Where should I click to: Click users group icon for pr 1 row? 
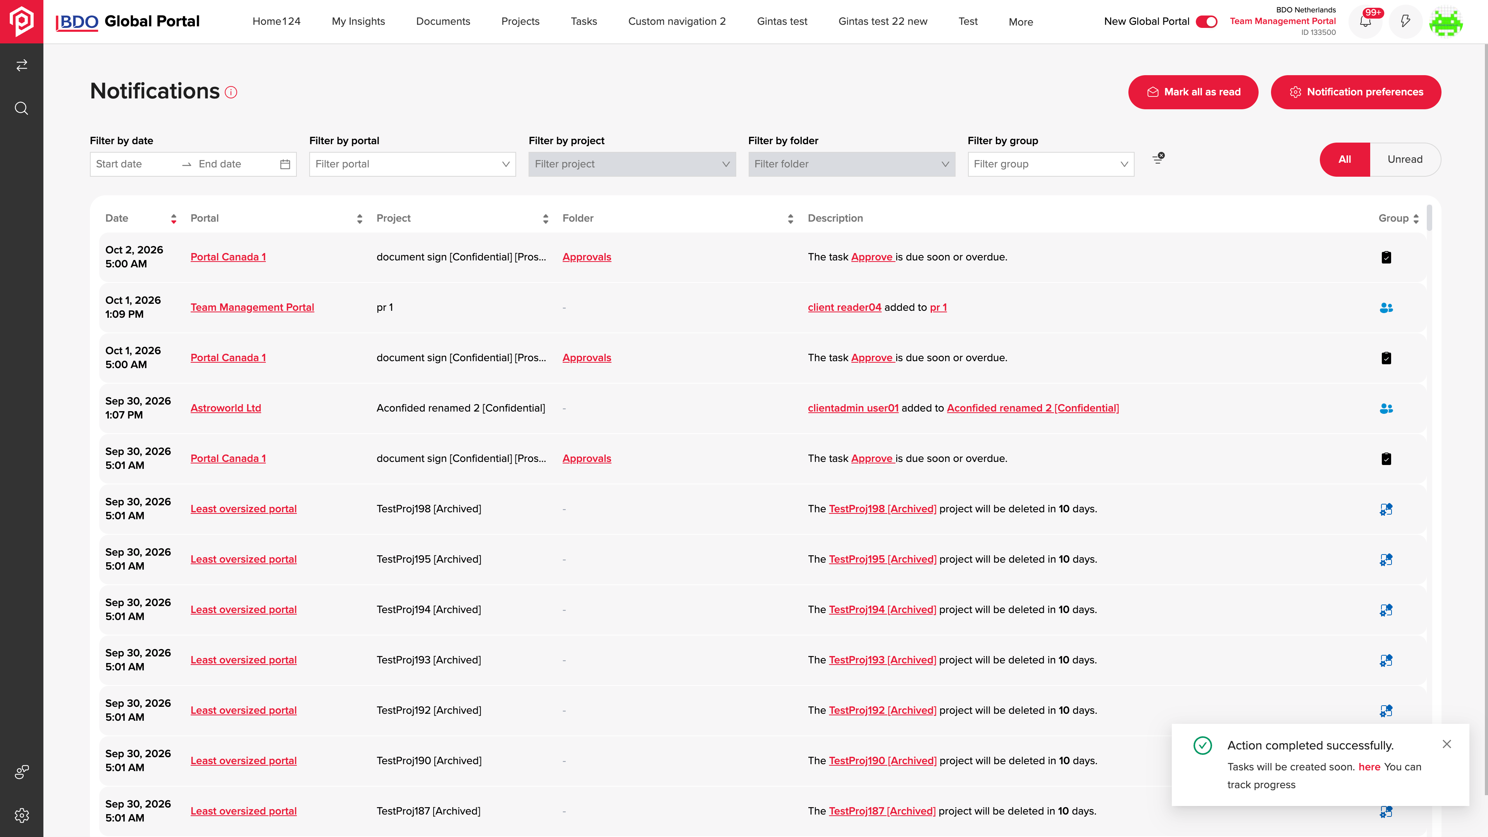click(x=1386, y=308)
